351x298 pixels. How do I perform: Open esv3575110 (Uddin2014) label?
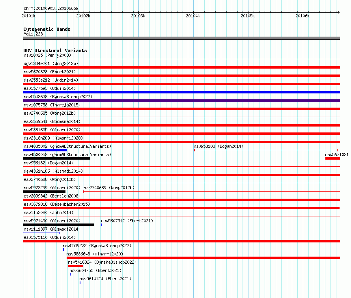click(x=50, y=237)
